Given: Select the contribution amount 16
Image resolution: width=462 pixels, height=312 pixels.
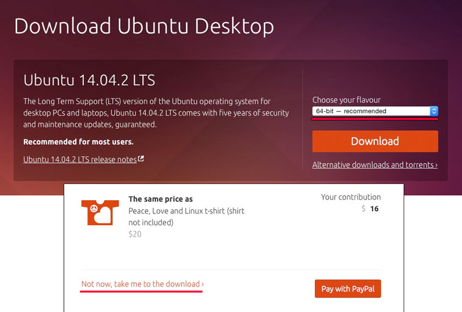Looking at the screenshot, I should pos(374,209).
